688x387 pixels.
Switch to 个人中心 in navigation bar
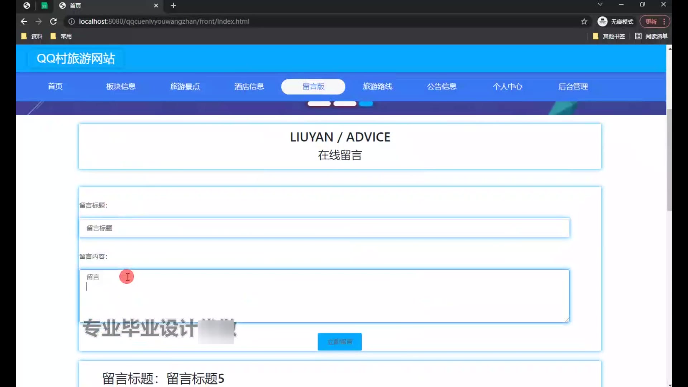pos(507,86)
